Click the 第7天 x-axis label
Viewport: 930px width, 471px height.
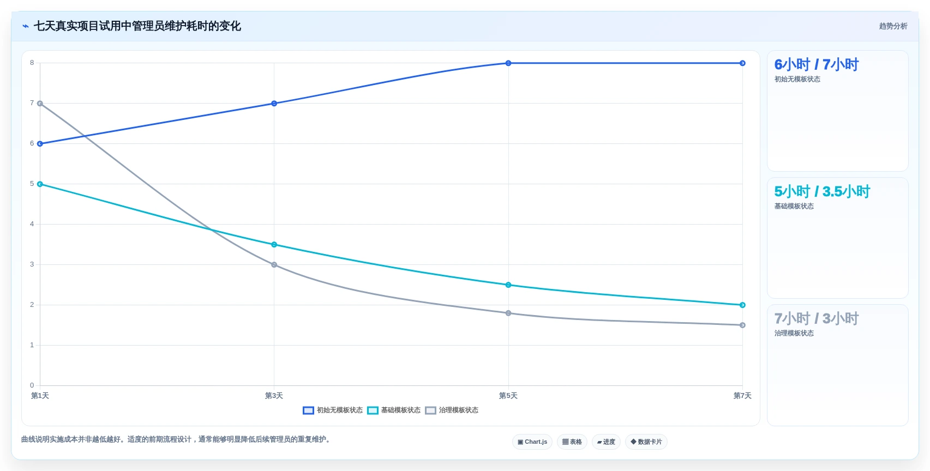tap(742, 396)
